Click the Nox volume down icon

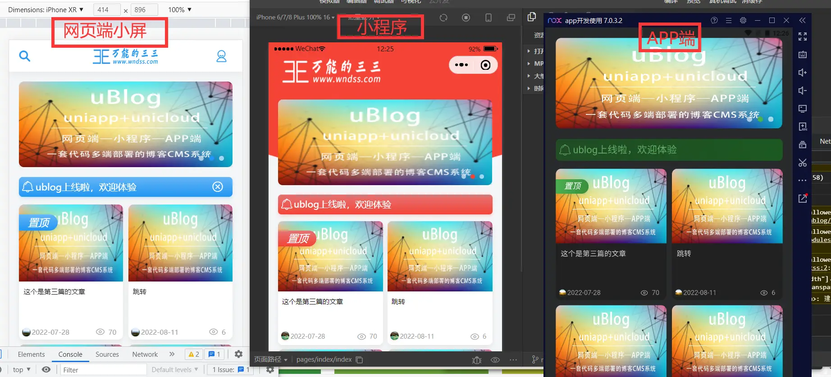pos(803,91)
